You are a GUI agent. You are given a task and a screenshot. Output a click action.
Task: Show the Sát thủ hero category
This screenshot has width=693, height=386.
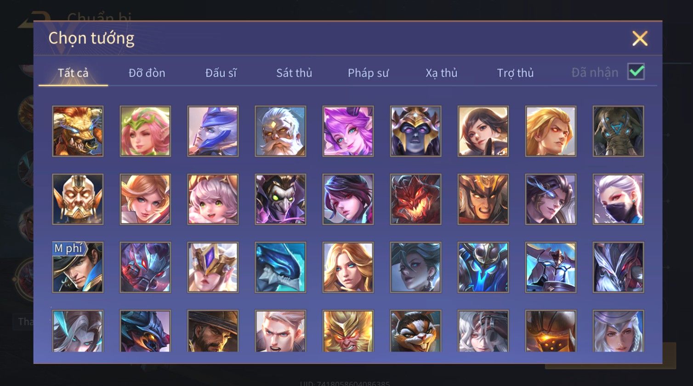pos(294,73)
